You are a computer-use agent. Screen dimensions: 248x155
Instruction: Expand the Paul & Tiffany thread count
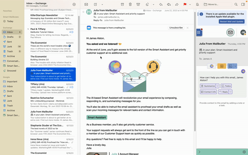point(72,32)
